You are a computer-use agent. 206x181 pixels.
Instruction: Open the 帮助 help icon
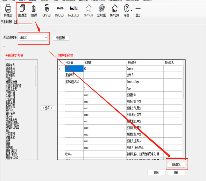click(x=126, y=10)
